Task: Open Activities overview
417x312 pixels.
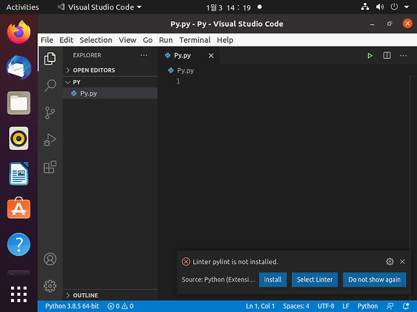Action: coord(23,7)
